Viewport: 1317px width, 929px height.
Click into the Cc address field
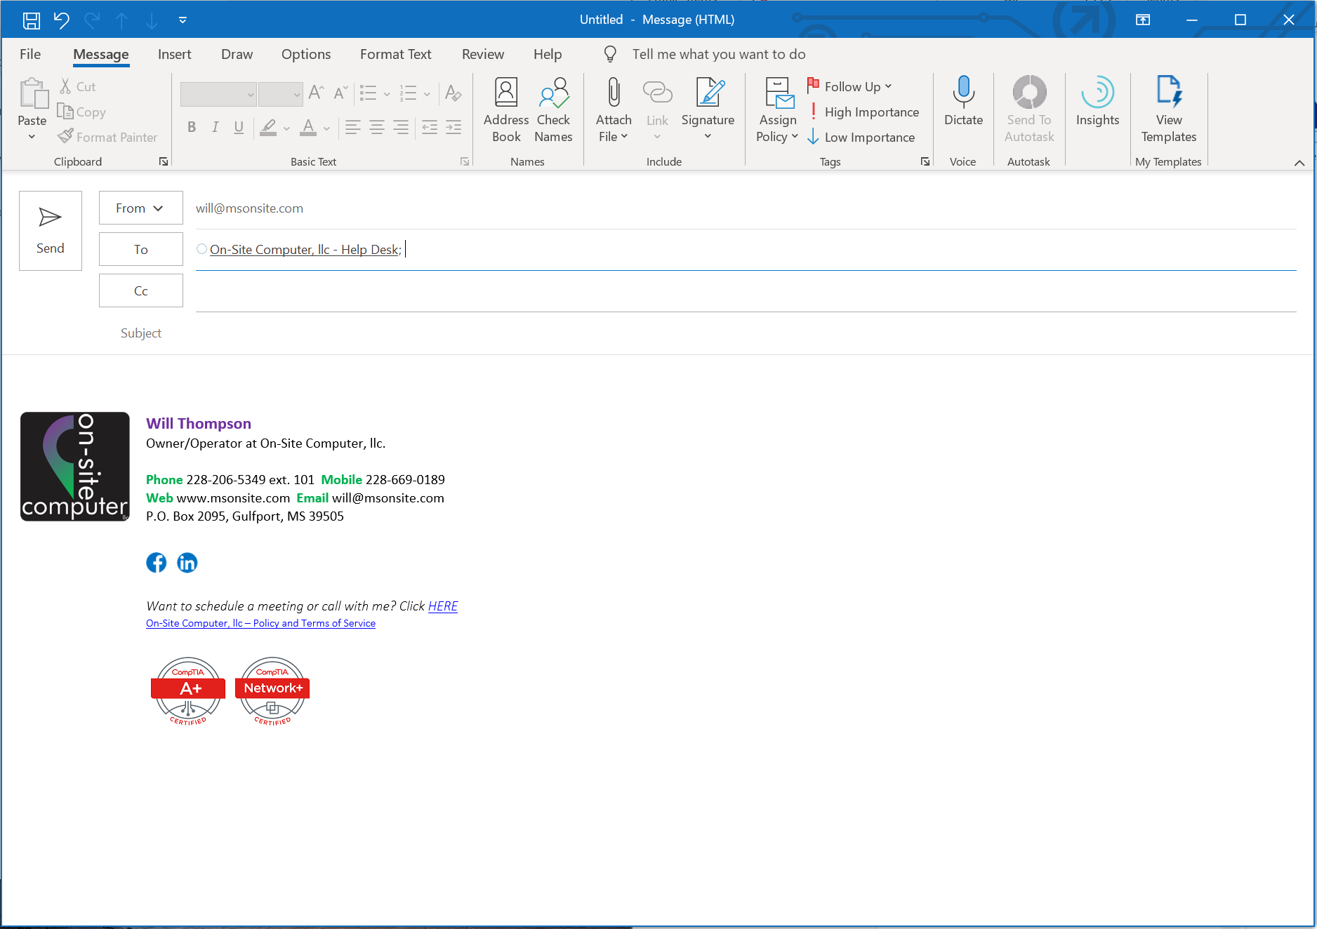pos(746,291)
